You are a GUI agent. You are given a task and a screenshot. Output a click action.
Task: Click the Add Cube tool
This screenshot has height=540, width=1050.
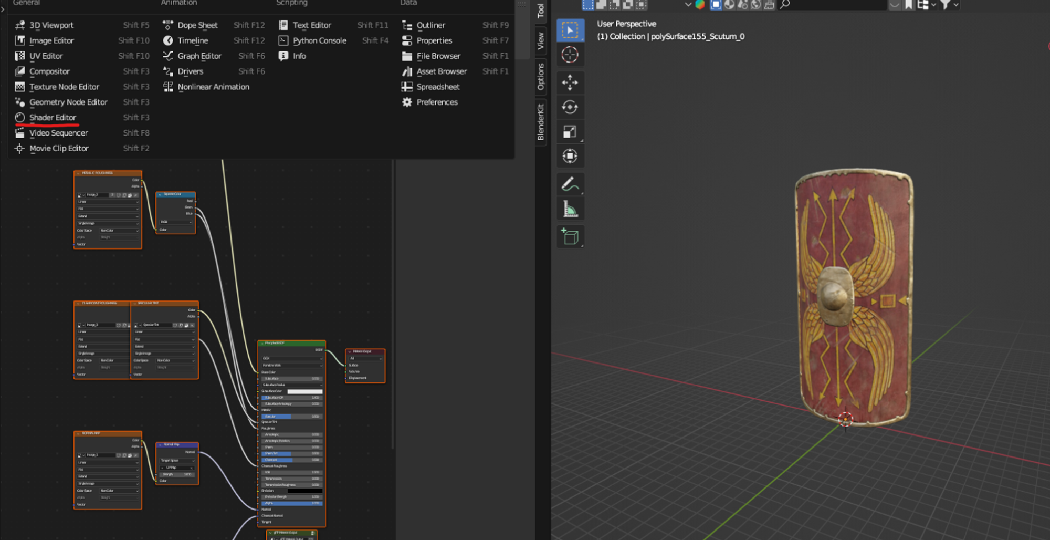(570, 237)
